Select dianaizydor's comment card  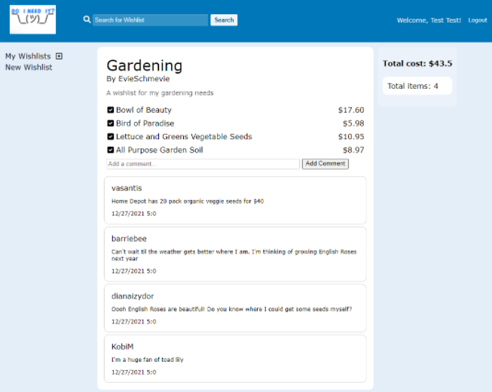pos(235,308)
